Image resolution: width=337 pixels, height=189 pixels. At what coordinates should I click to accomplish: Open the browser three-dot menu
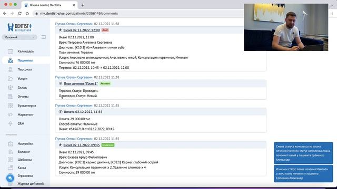(332, 13)
